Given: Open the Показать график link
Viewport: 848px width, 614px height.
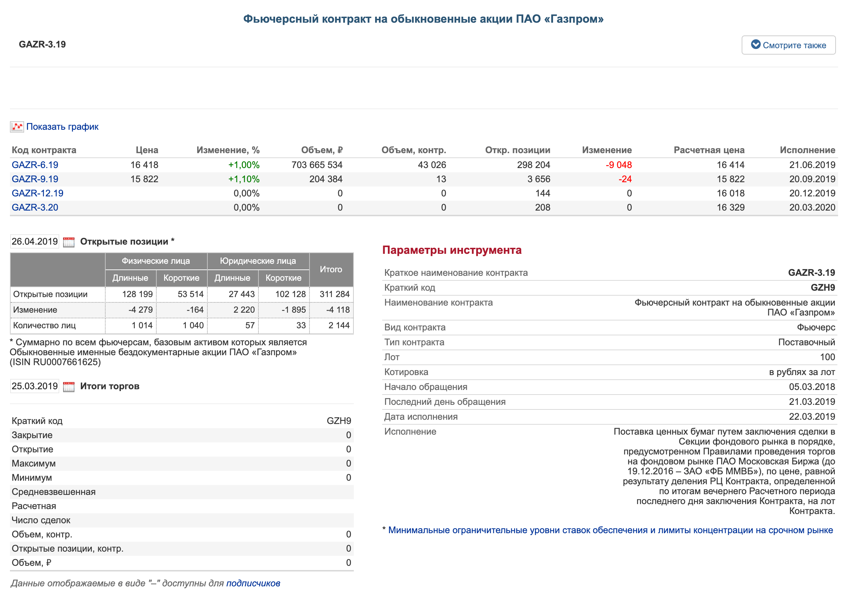Looking at the screenshot, I should click(x=62, y=127).
